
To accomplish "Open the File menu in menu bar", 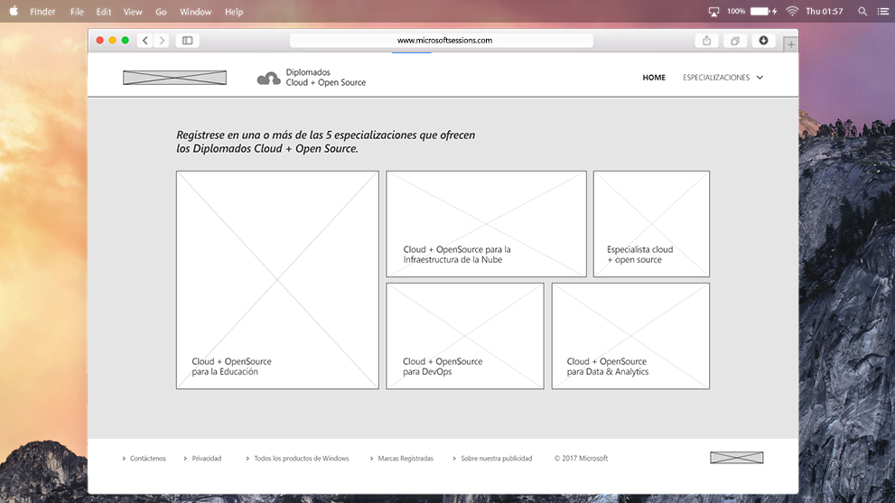I will [77, 12].
